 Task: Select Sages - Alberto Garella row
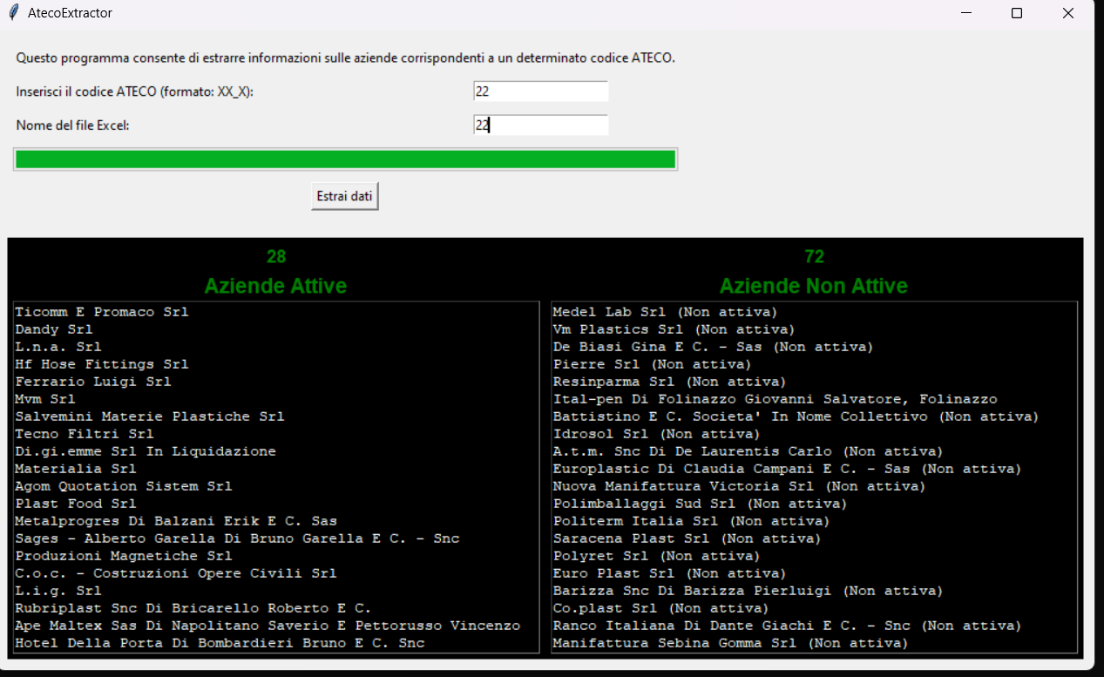[x=276, y=538]
